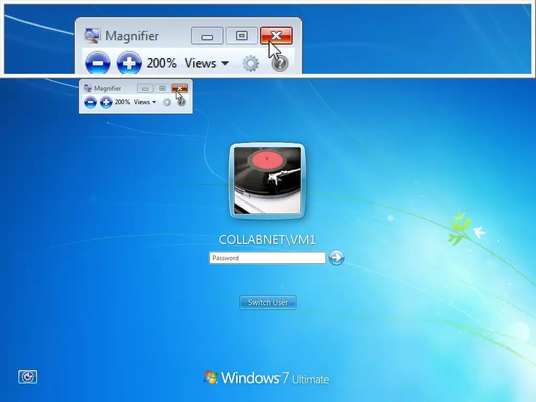Focus the Password field
The image size is (536, 402).
pos(267,258)
